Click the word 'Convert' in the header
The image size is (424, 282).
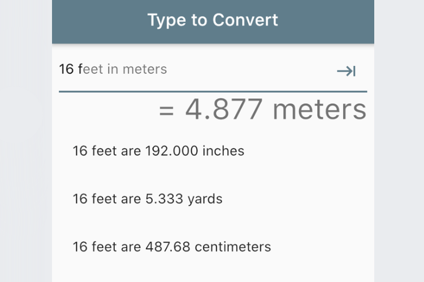click(x=245, y=20)
